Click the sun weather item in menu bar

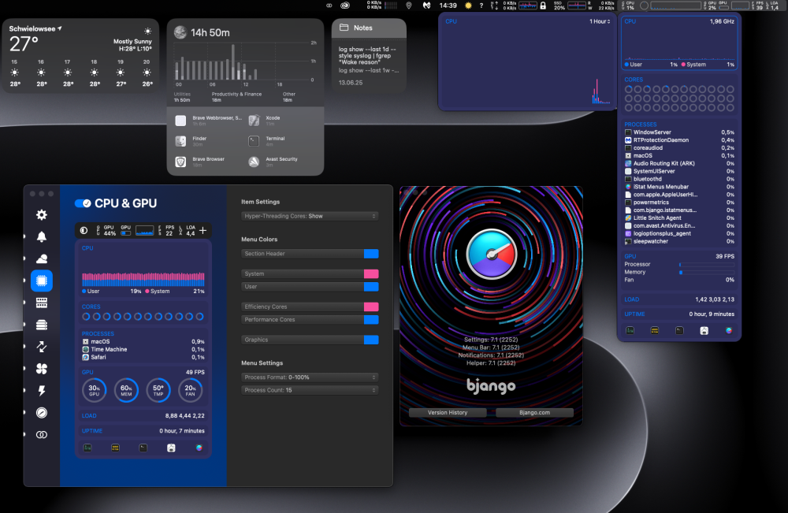468,6
